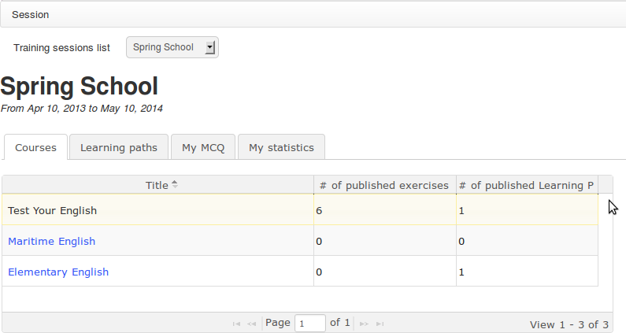Click next page pager icon
Image resolution: width=626 pixels, height=333 pixels.
364,324
